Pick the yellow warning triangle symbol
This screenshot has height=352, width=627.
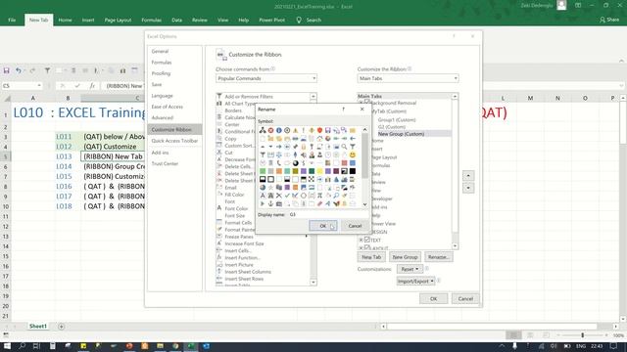coord(296,130)
